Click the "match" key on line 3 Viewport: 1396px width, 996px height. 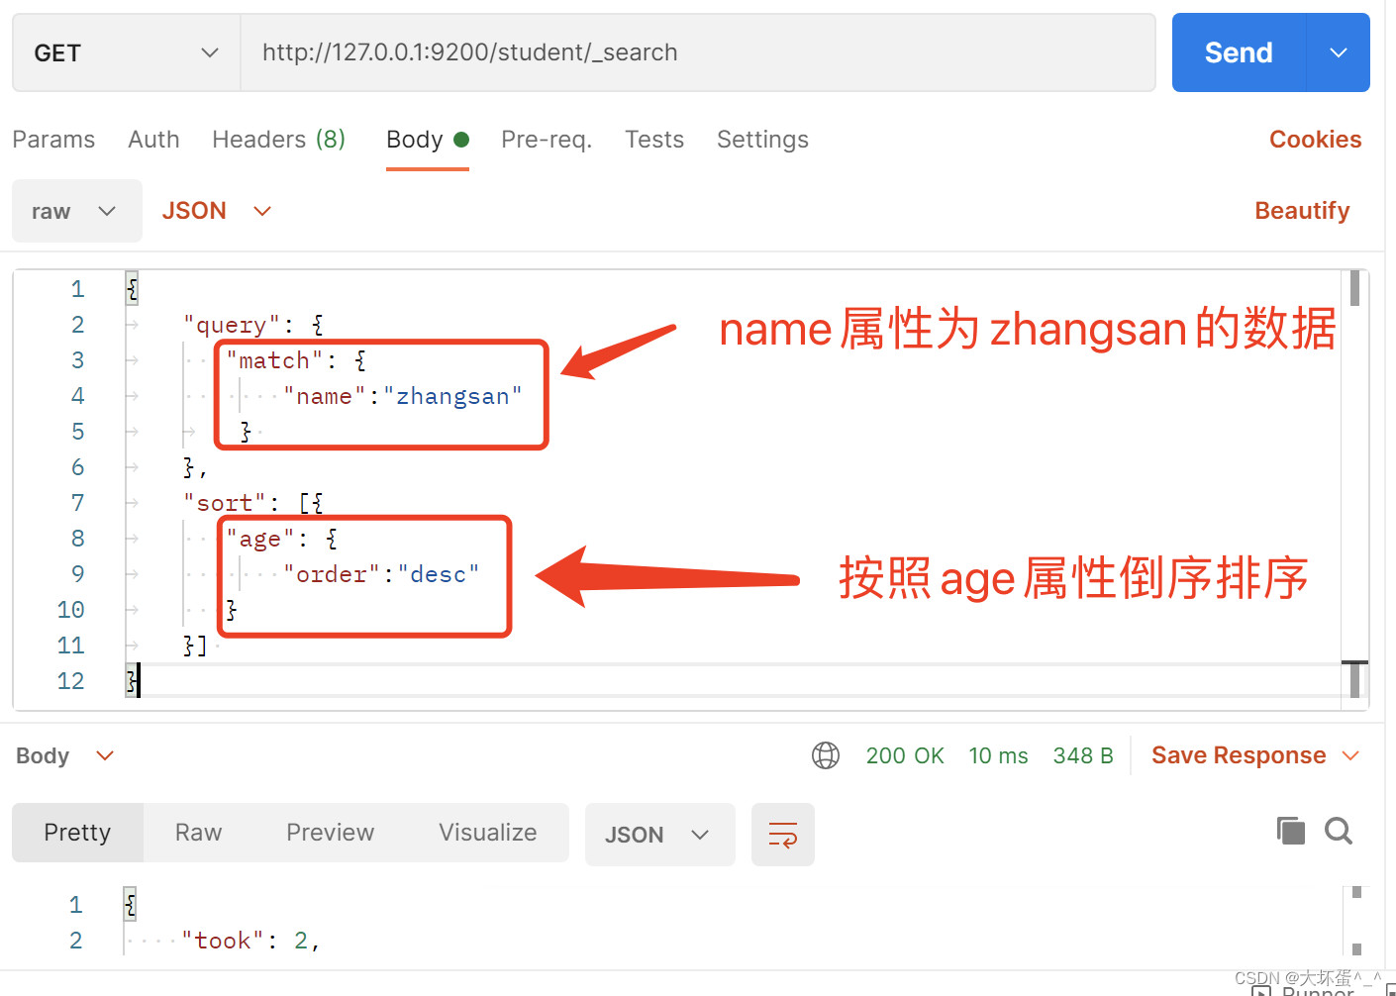tap(275, 360)
